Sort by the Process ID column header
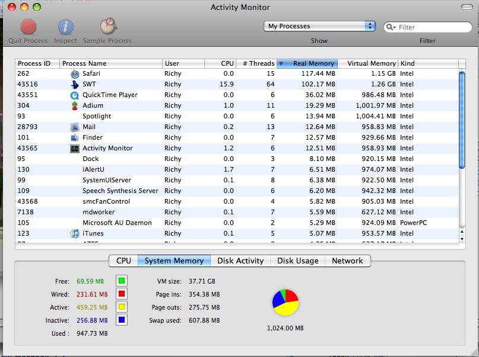This screenshot has width=479, height=357. click(x=37, y=63)
